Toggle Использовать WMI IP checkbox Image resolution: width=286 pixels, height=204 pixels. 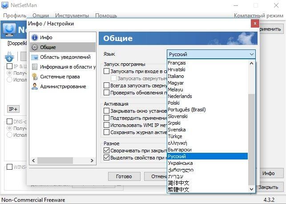pyautogui.click(x=106, y=125)
